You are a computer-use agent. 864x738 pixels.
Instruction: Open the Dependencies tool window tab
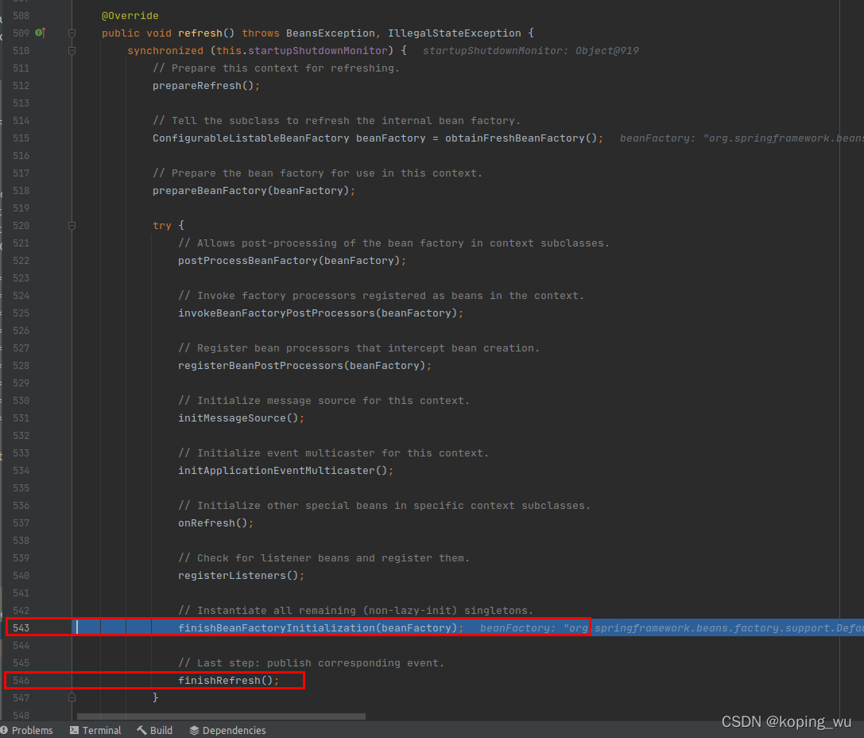[x=227, y=730]
